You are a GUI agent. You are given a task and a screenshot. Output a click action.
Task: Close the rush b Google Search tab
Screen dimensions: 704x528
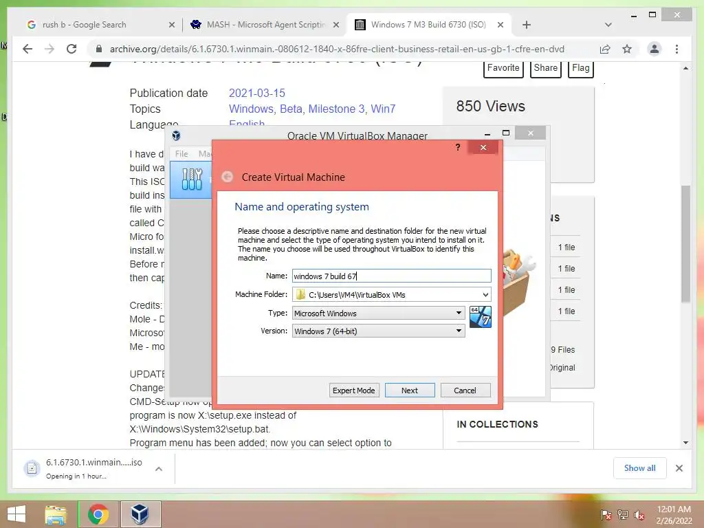171,25
